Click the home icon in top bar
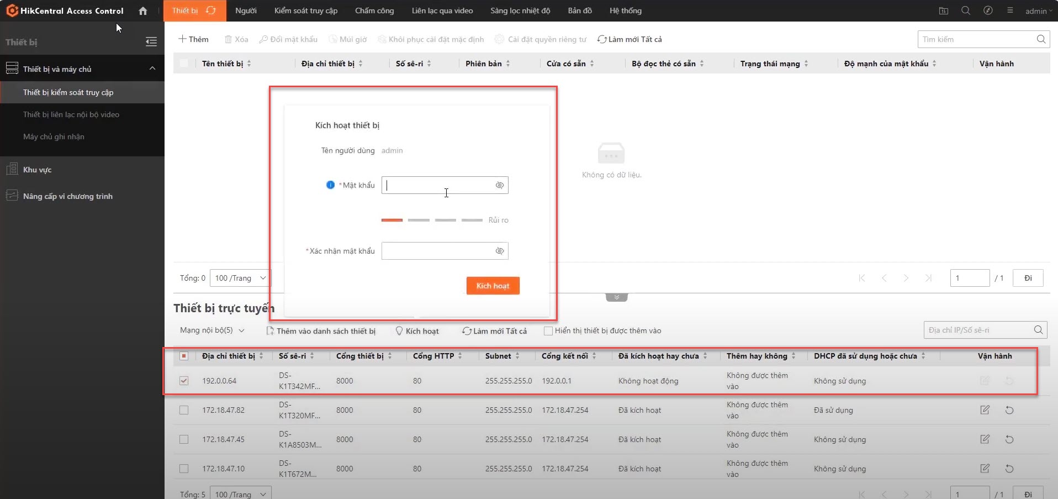The image size is (1058, 499). (143, 10)
